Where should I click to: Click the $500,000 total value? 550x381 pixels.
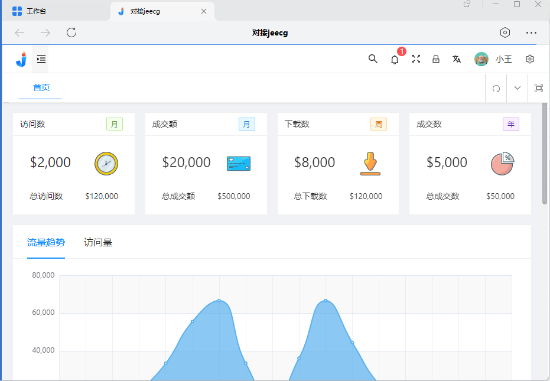coord(233,196)
